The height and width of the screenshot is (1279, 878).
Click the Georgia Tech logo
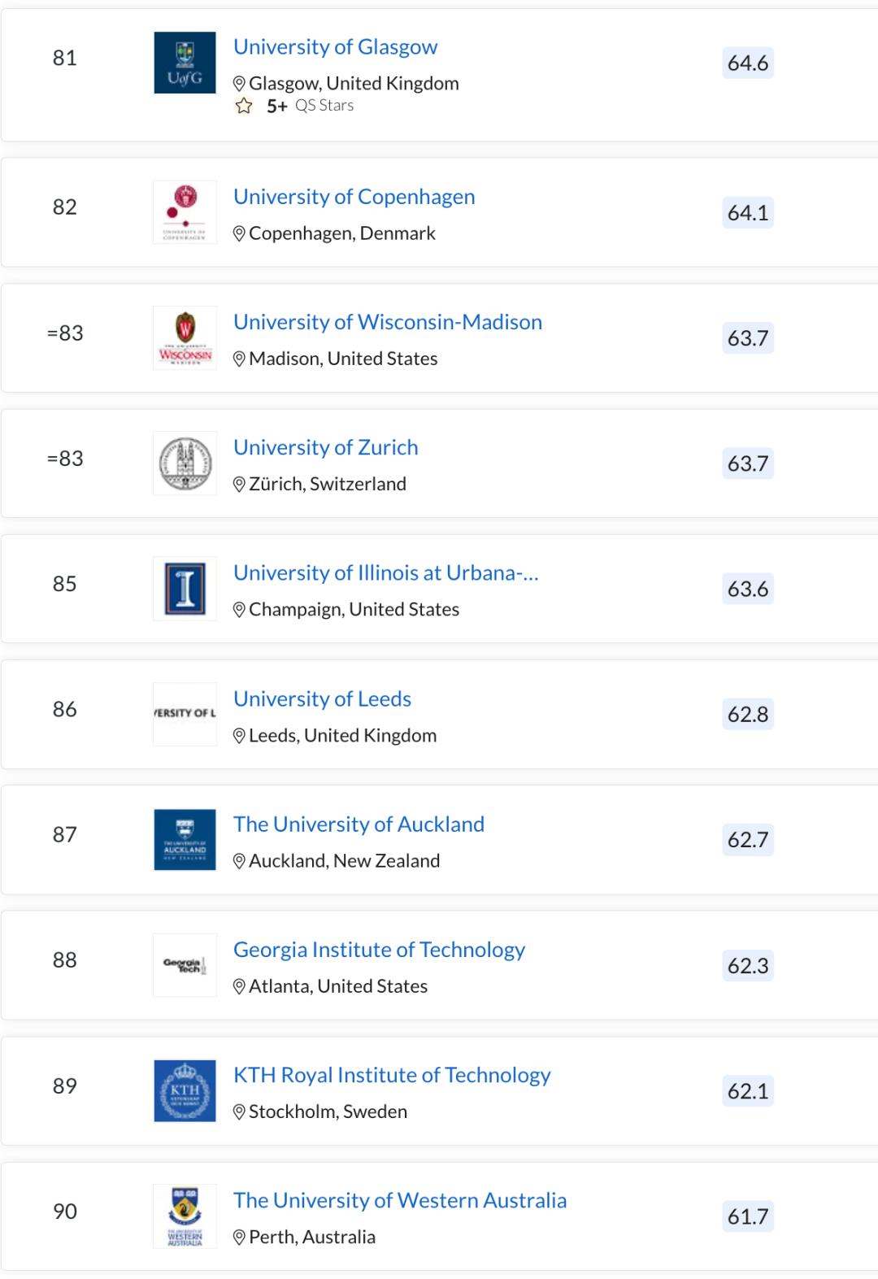pyautogui.click(x=185, y=965)
